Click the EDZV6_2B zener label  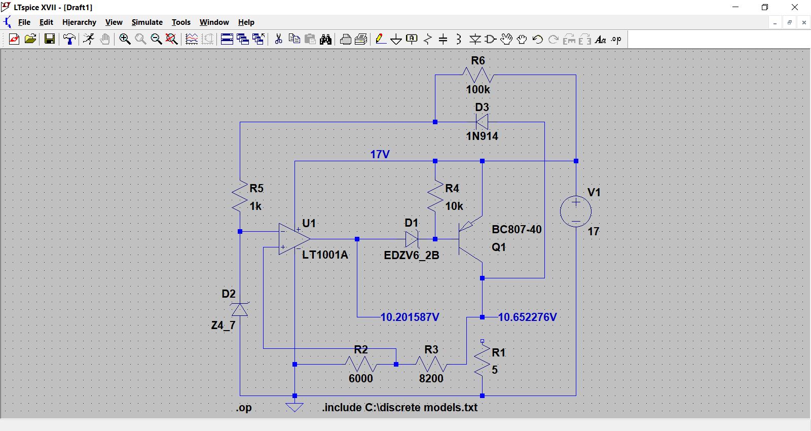(412, 255)
